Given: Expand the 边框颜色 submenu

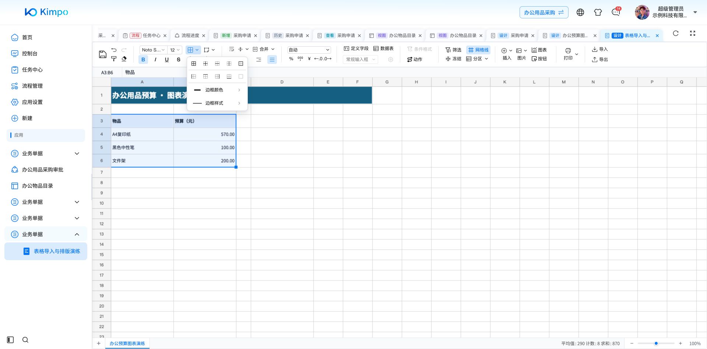Looking at the screenshot, I should (x=217, y=90).
